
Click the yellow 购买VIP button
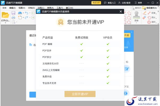[x=96, y=3]
